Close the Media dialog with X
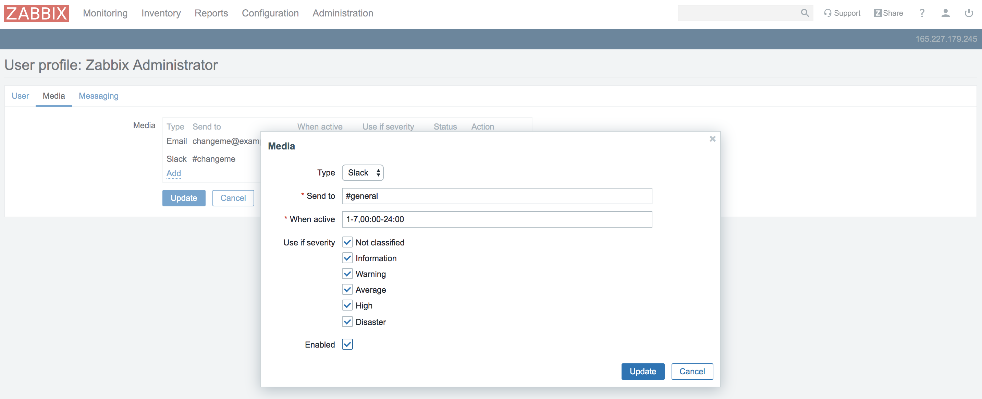The height and width of the screenshot is (399, 982). point(712,139)
